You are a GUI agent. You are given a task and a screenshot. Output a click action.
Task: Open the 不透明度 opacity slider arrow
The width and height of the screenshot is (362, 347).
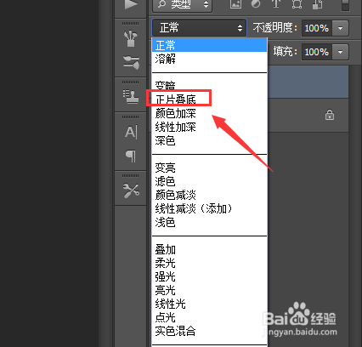(x=340, y=28)
